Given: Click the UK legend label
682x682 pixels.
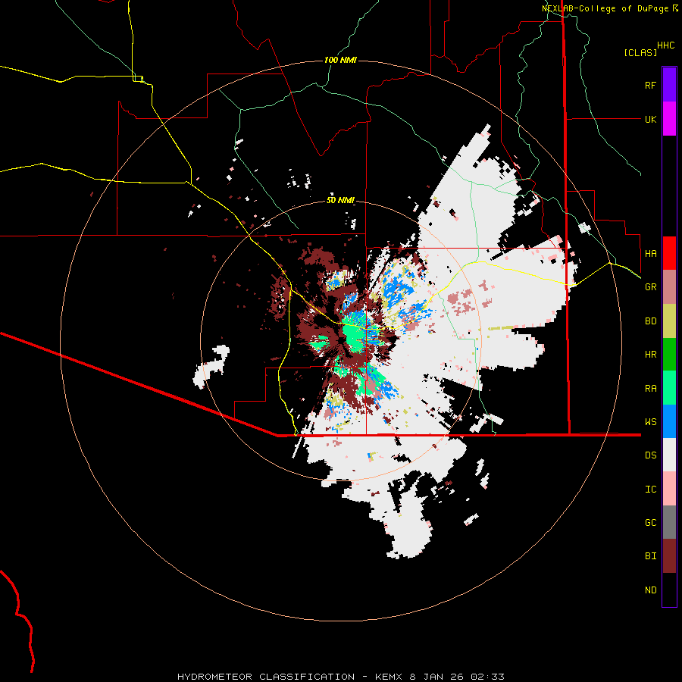Looking at the screenshot, I should [650, 119].
